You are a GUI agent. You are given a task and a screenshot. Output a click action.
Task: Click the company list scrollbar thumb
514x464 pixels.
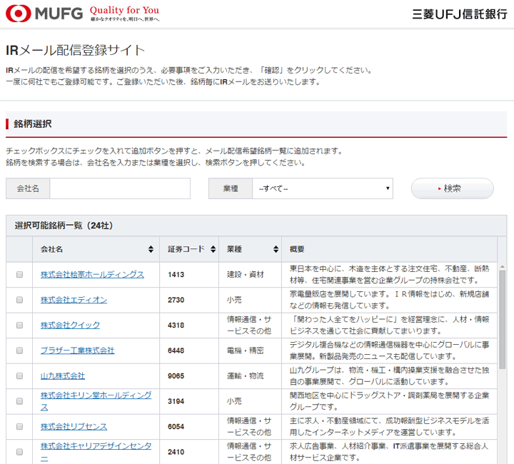tap(502, 320)
